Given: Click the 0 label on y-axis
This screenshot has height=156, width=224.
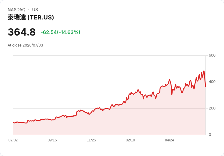Looking at the screenshot, I should click(210, 135).
